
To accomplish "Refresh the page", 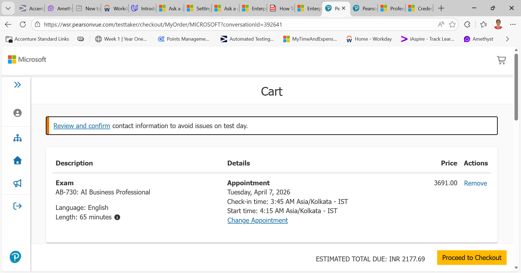I will click(23, 25).
